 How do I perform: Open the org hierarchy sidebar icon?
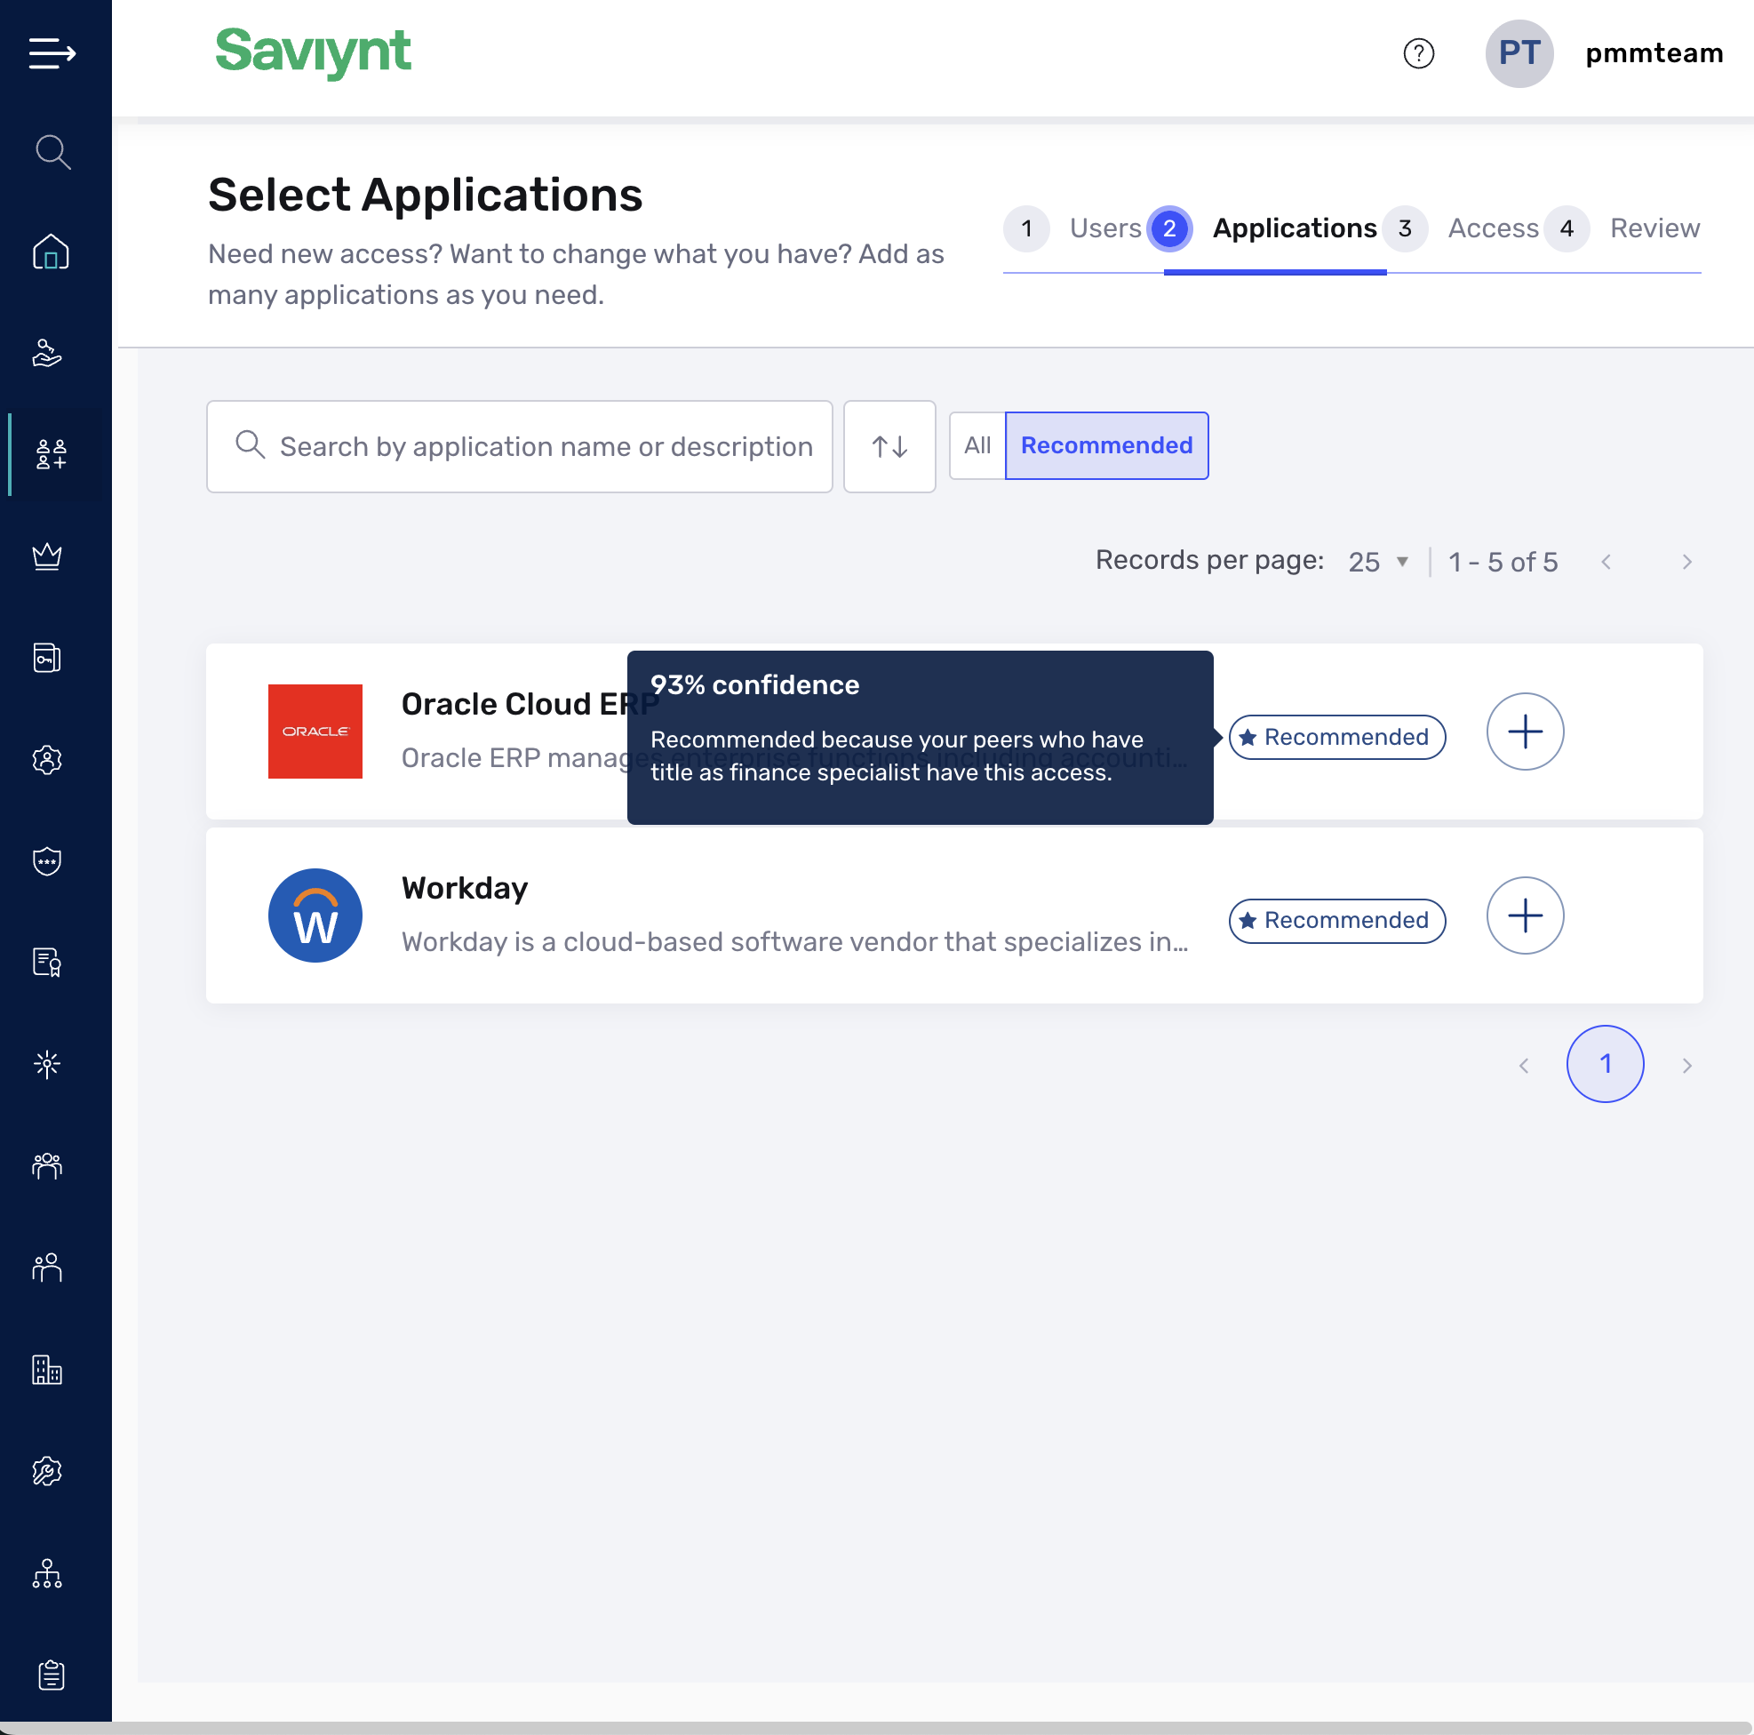click(x=47, y=1572)
